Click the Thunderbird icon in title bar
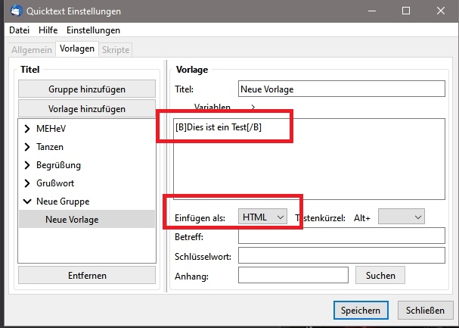The image size is (459, 328). pyautogui.click(x=16, y=11)
